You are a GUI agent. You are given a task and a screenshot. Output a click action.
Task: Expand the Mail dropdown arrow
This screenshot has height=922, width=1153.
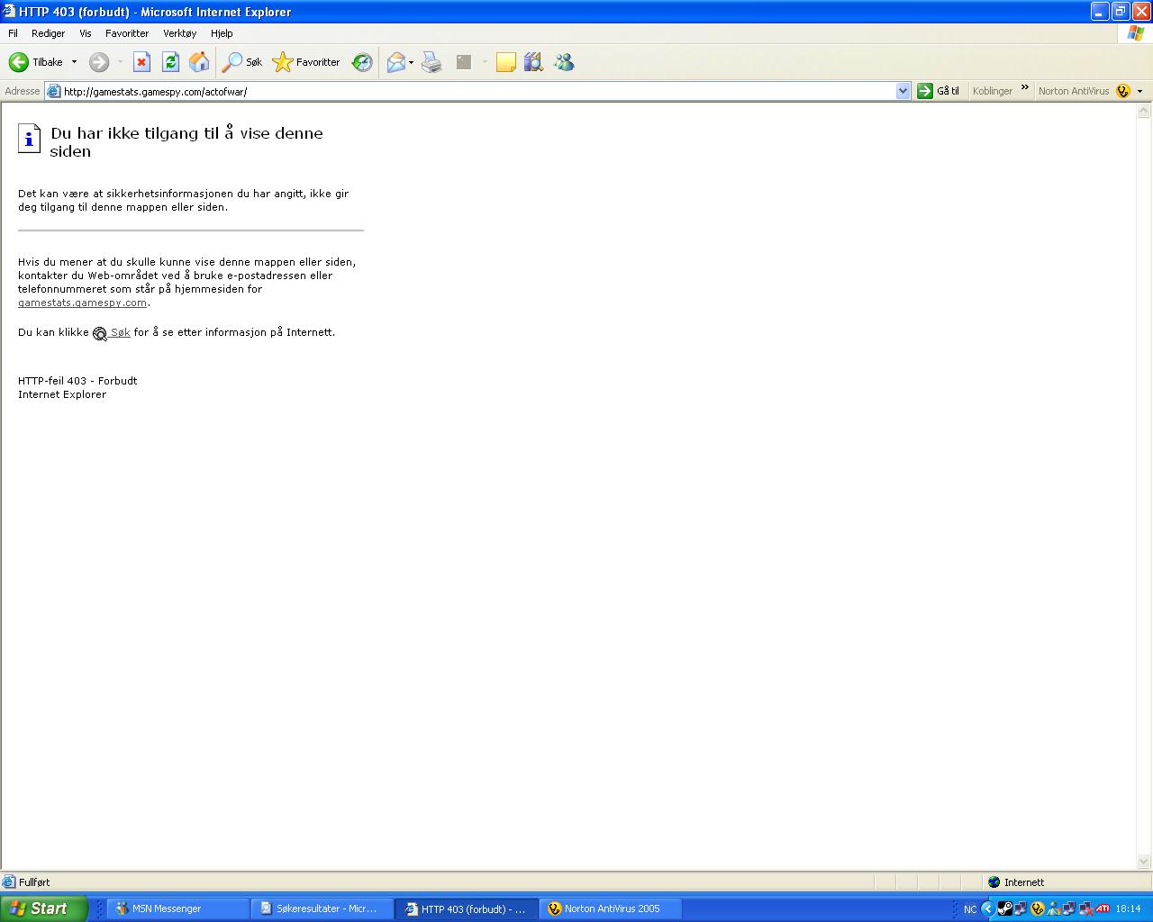pyautogui.click(x=412, y=62)
